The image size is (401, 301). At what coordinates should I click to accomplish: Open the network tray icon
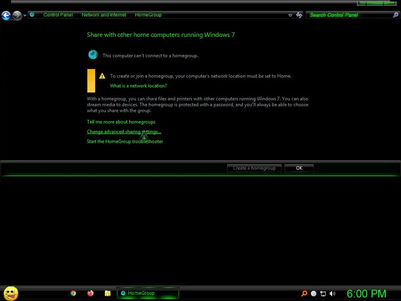click(323, 294)
